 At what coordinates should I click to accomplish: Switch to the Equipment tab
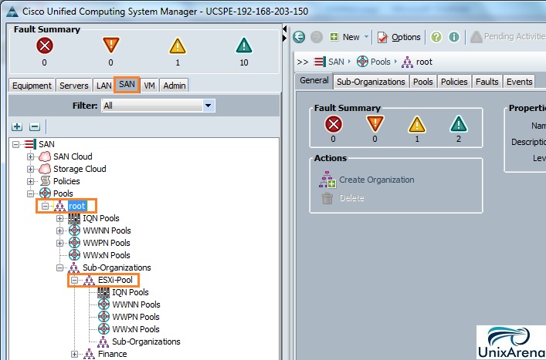[32, 86]
